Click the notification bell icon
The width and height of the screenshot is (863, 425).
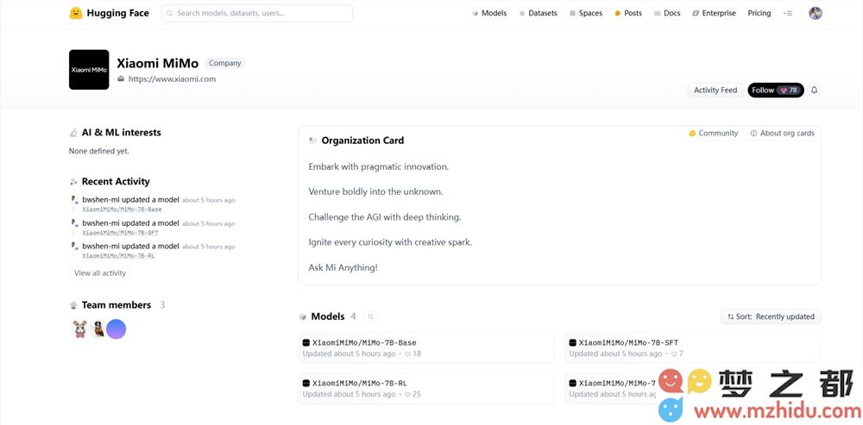[x=814, y=91]
